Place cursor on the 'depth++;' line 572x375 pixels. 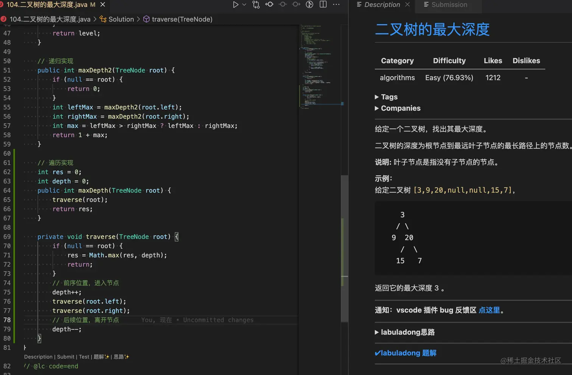coord(67,292)
